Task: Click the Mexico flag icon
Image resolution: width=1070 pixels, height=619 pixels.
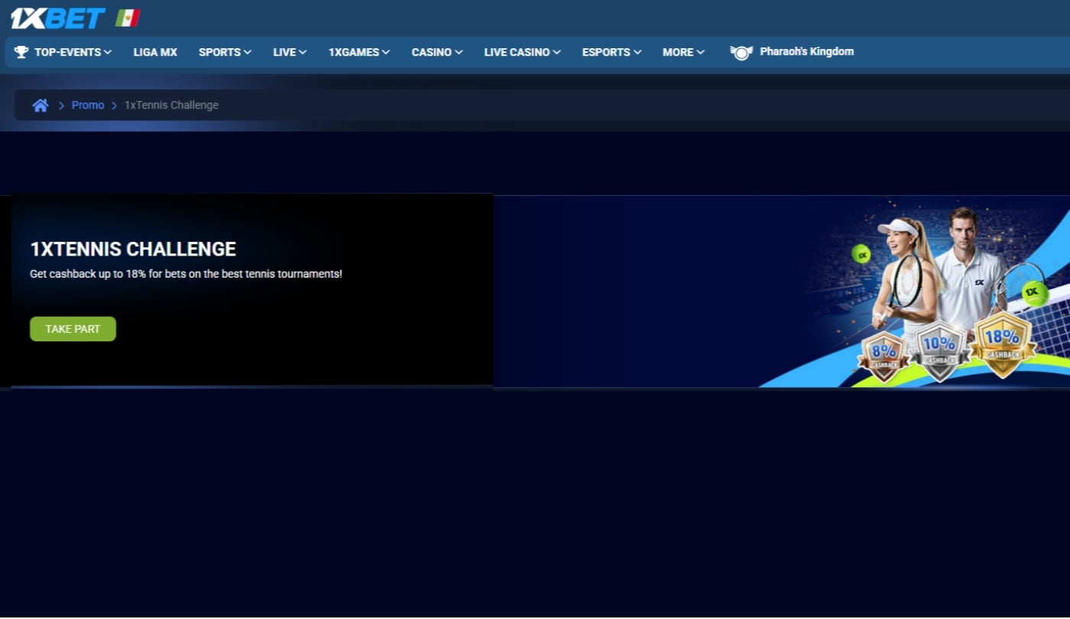Action: pos(128,18)
